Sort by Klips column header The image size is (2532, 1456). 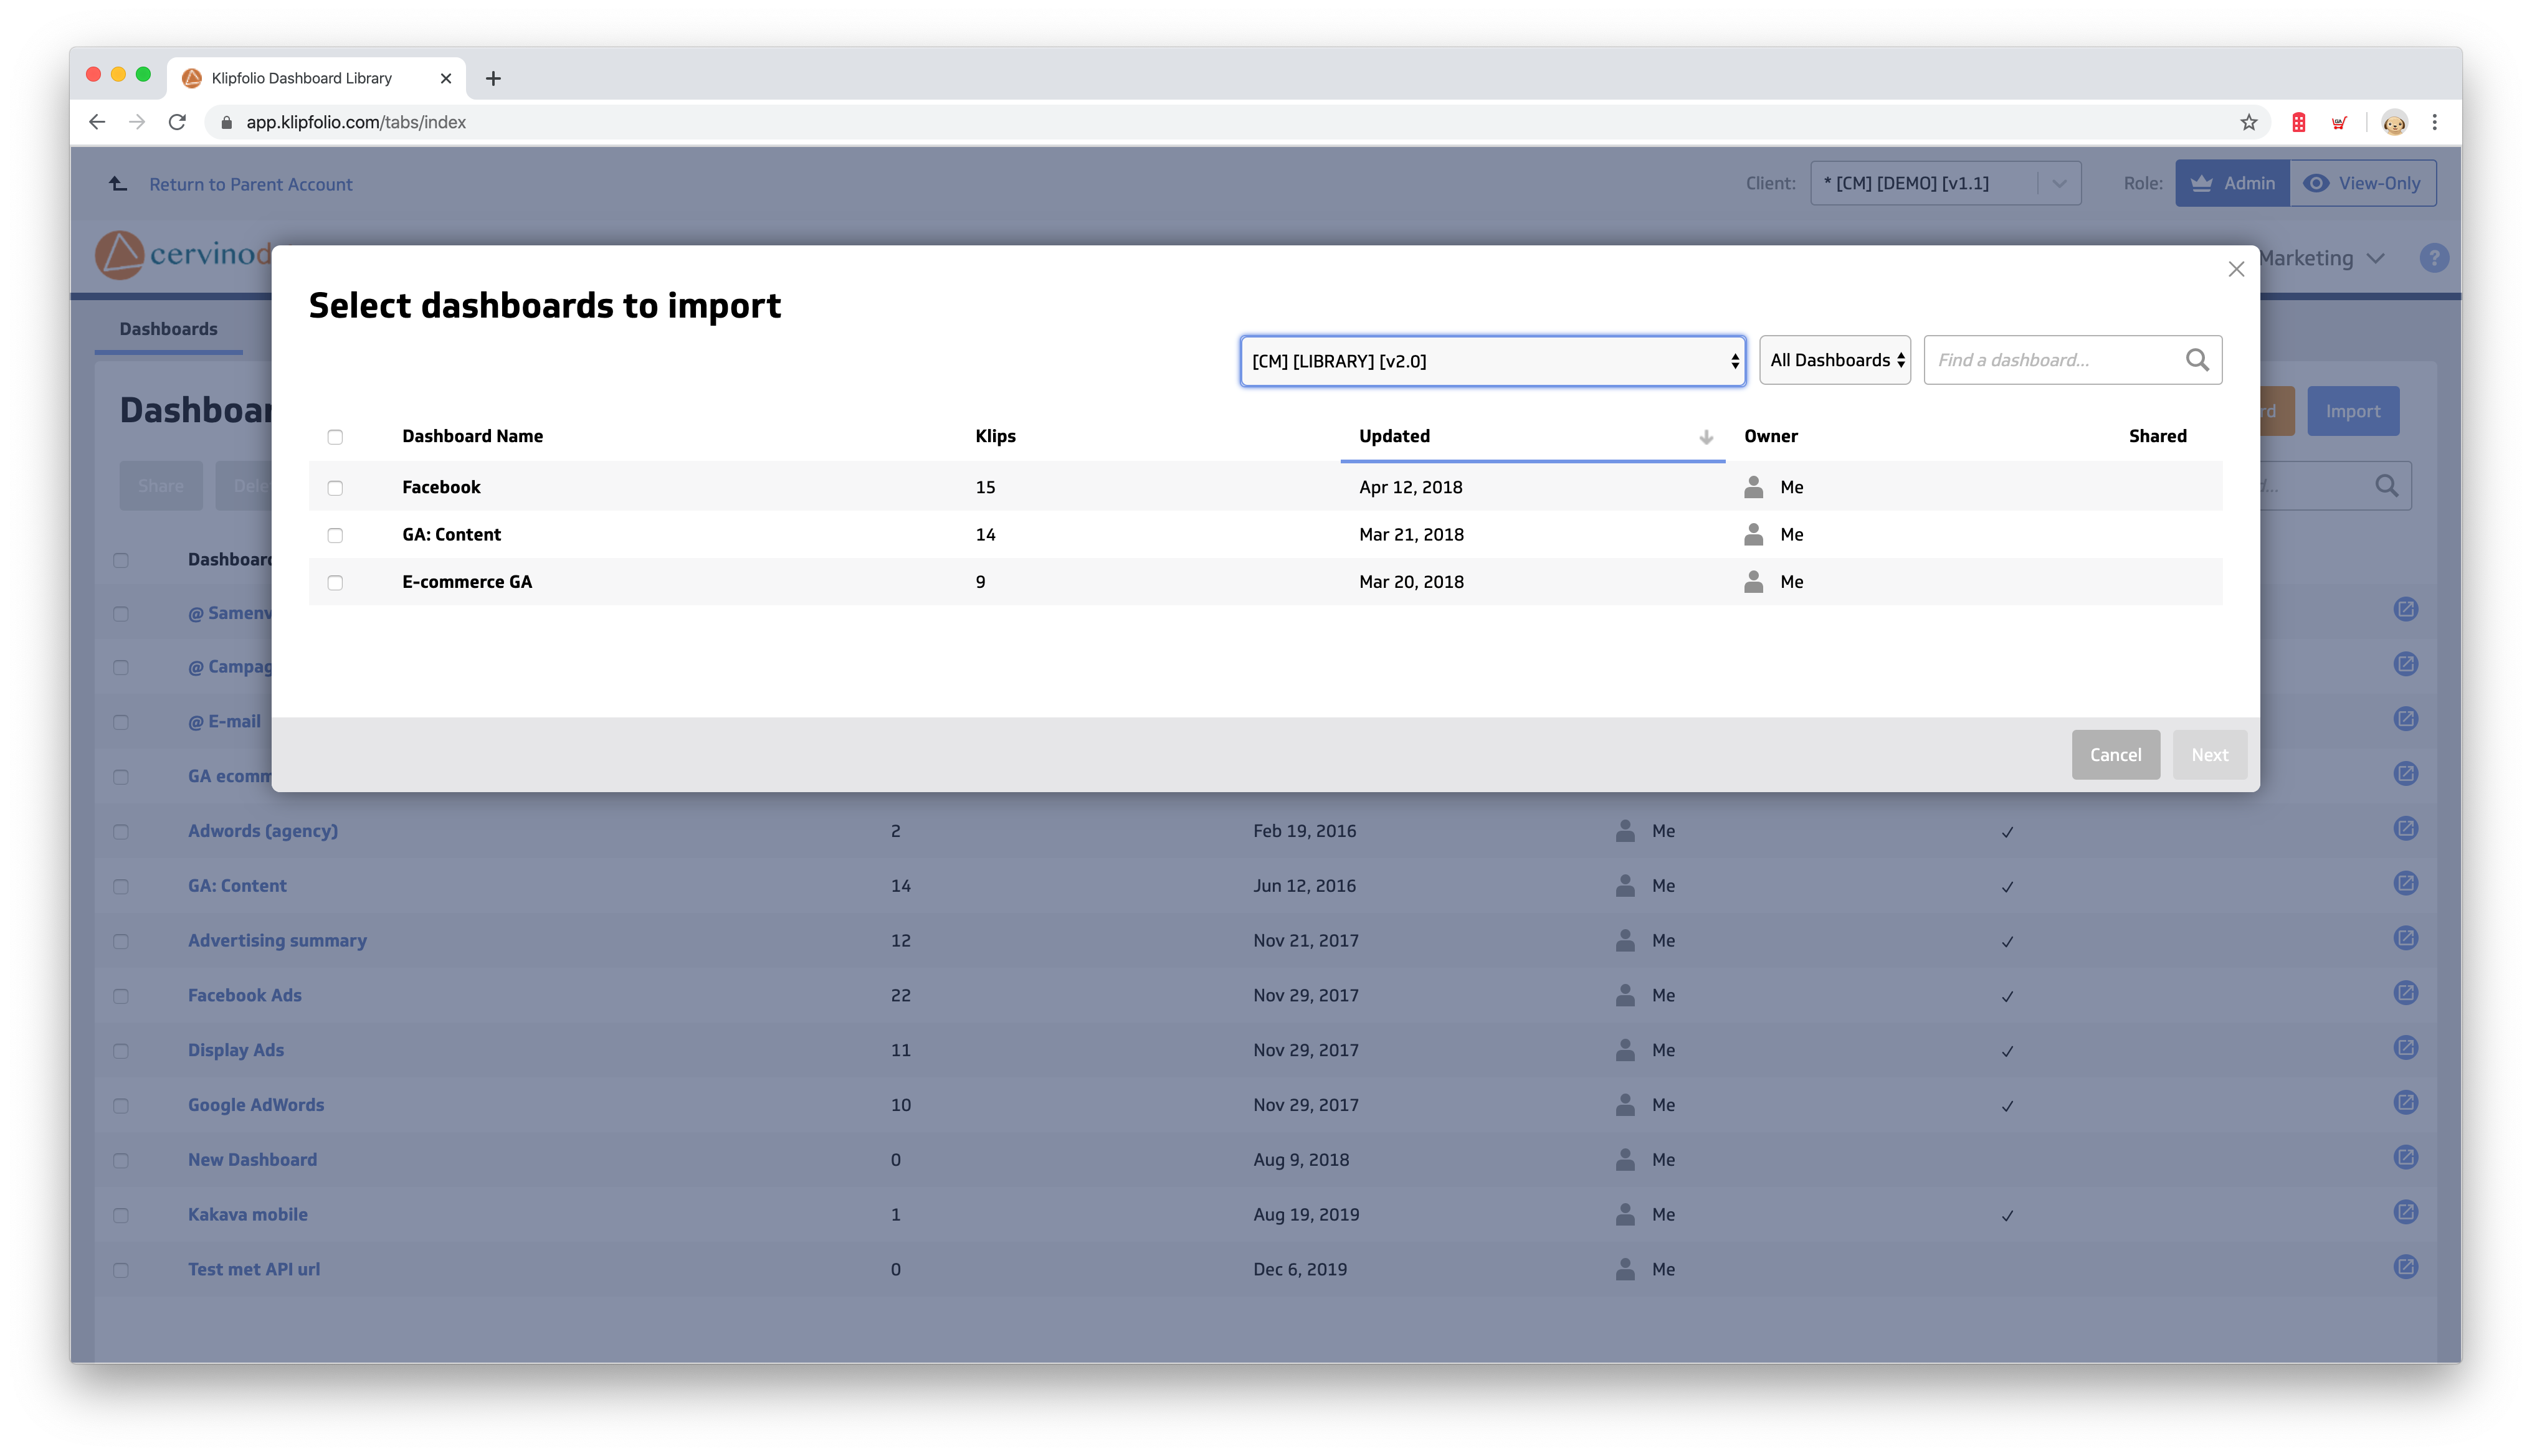click(x=996, y=436)
